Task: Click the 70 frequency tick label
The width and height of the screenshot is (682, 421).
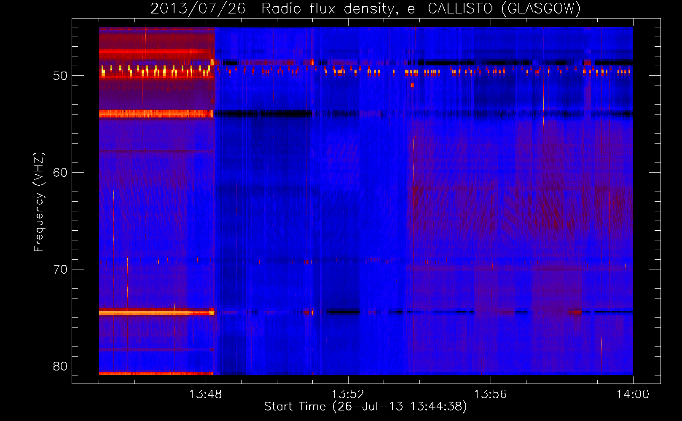Action: pos(60,269)
